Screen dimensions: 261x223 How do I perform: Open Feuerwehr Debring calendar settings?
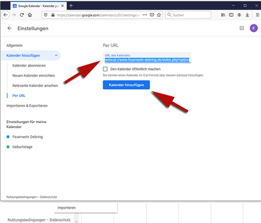pyautogui.click(x=27, y=137)
